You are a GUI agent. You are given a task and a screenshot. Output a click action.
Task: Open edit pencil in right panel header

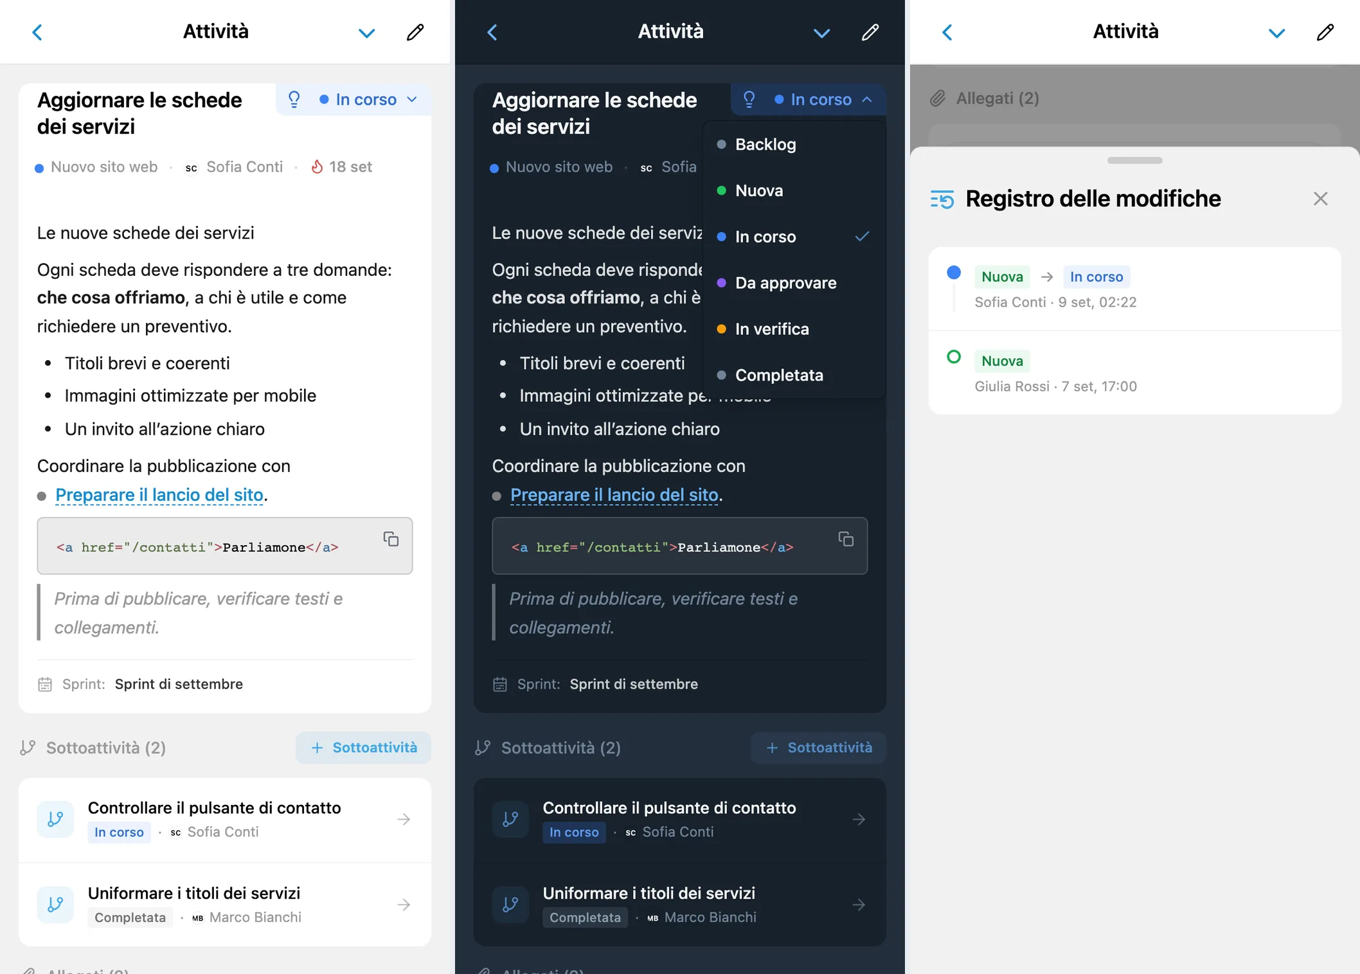(1325, 32)
